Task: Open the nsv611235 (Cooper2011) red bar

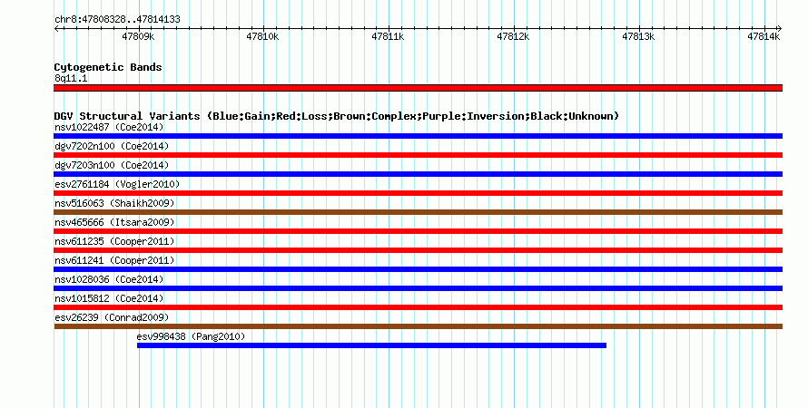Action: (x=418, y=250)
